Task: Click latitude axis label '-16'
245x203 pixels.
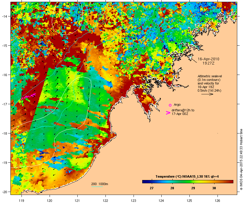Action: 4,75
